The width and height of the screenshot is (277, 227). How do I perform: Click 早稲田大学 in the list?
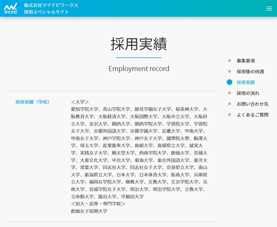coord(132,197)
